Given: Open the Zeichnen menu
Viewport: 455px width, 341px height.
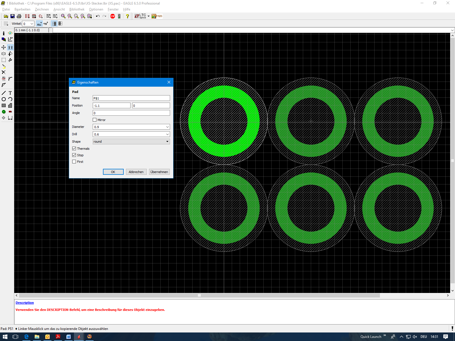Looking at the screenshot, I should tap(42, 9).
